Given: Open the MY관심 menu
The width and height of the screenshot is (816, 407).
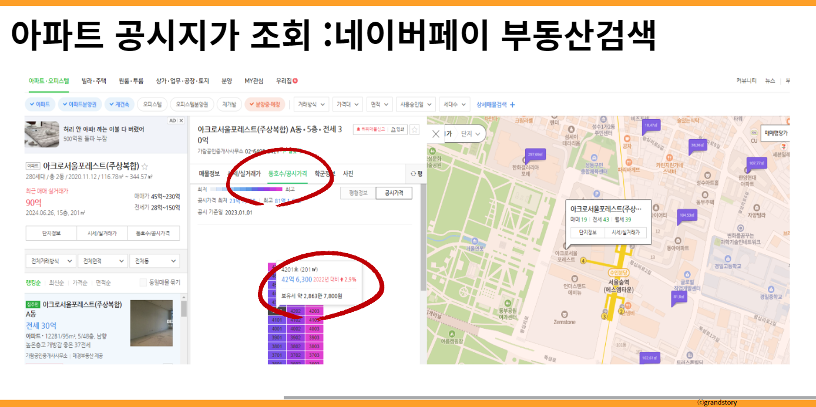Looking at the screenshot, I should [254, 81].
